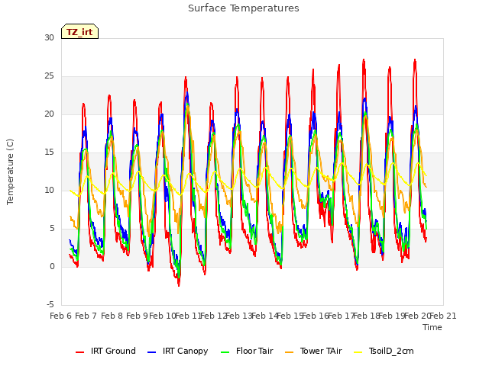Toggle the Floor Tair legend entry

coord(247,351)
